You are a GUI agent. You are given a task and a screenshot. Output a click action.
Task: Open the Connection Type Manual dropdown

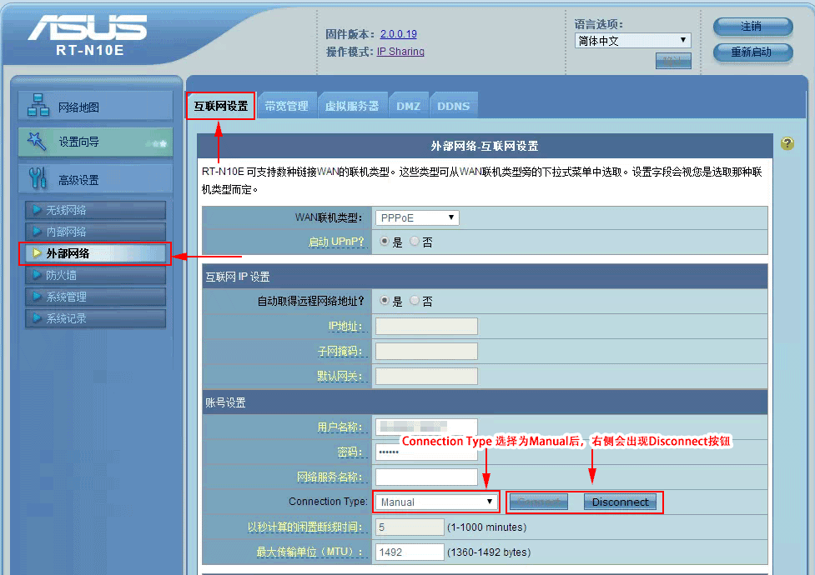pyautogui.click(x=435, y=502)
